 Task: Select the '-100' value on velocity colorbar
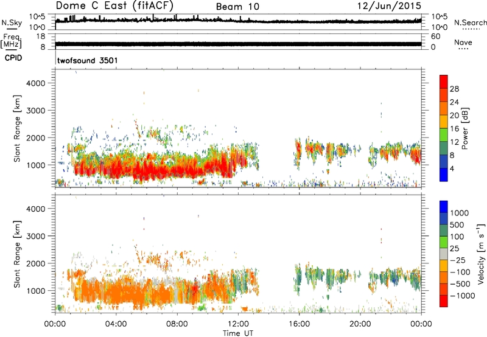point(460,273)
